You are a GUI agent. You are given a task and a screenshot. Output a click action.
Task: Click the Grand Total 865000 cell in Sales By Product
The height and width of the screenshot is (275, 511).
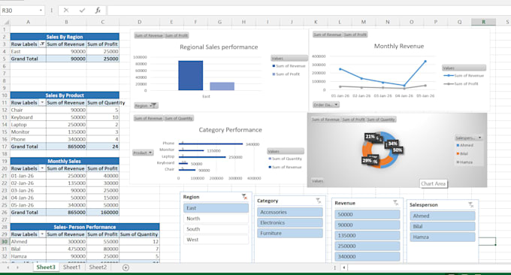(x=66, y=147)
